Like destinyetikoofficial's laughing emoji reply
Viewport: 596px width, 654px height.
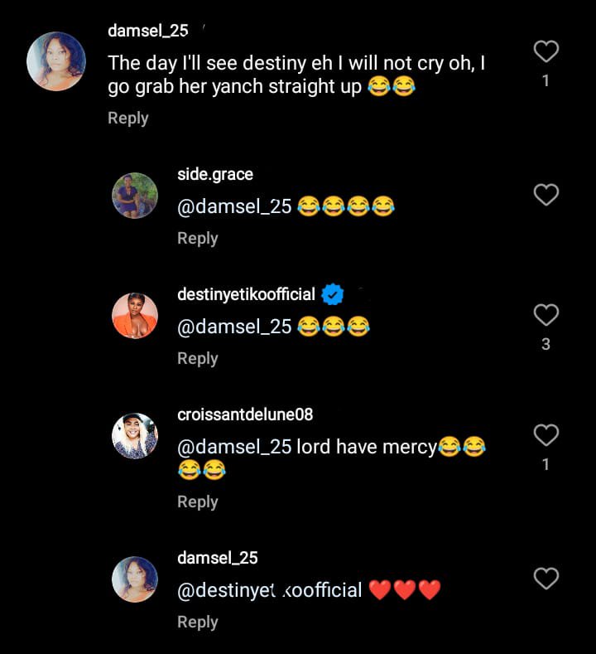point(546,315)
